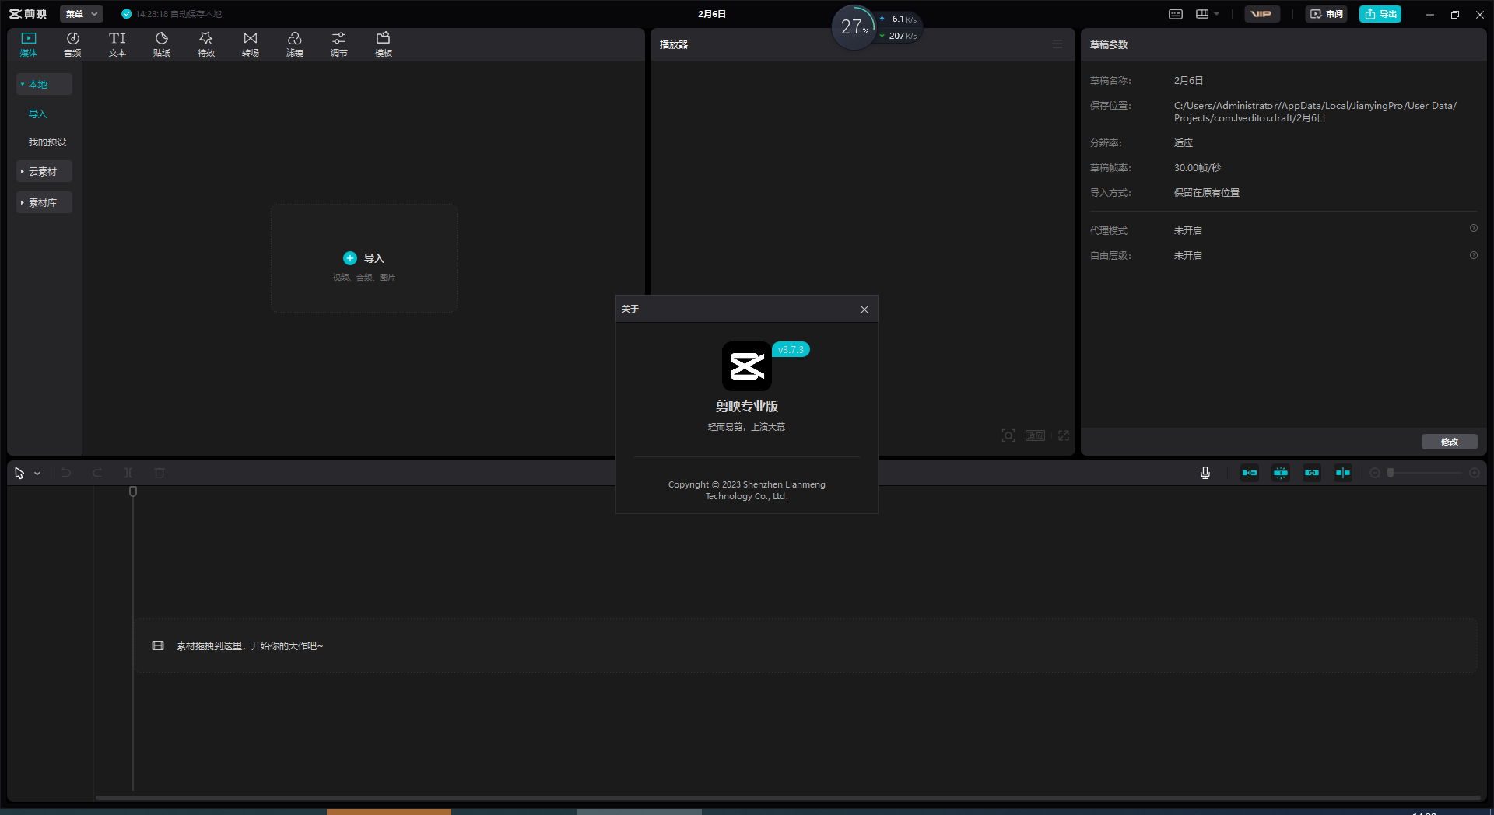Select 我的预设 (My presets) in sidebar
This screenshot has height=815, width=1494.
coord(47,142)
